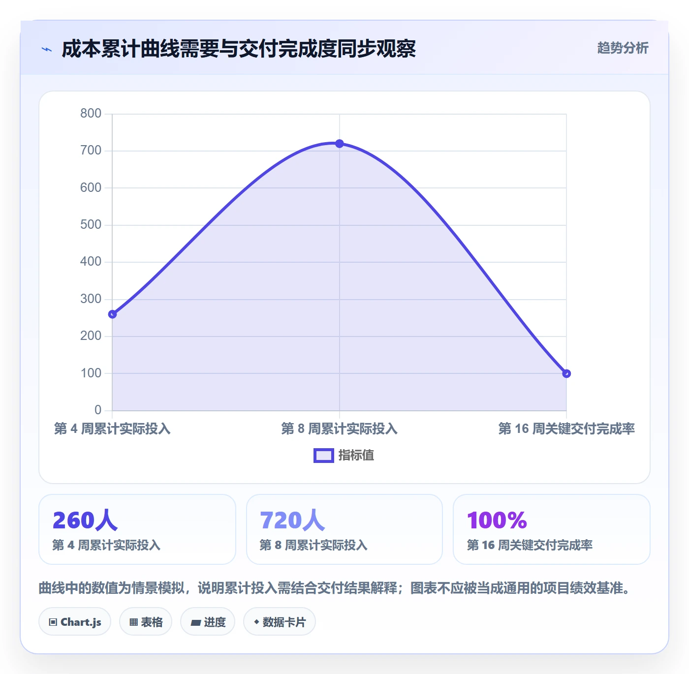
Task: Click the x-axis label 第 4 周累计实际投入
Action: click(x=112, y=429)
